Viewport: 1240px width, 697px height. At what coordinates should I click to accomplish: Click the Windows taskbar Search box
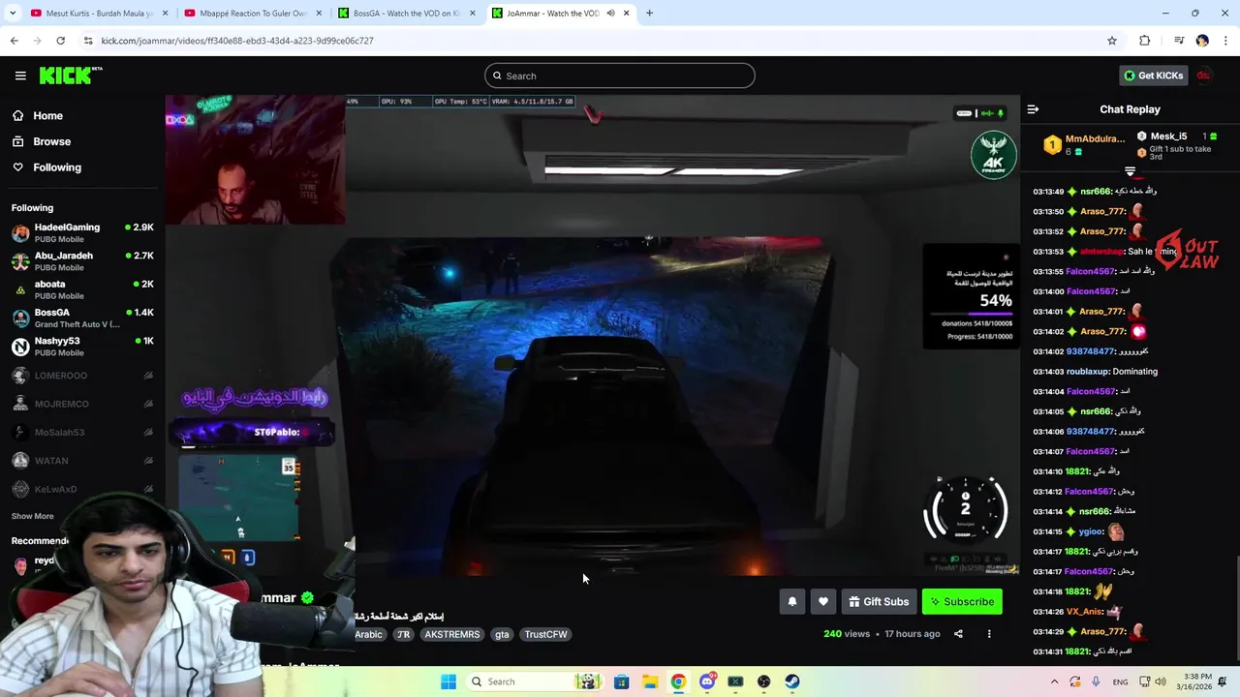click(x=535, y=682)
